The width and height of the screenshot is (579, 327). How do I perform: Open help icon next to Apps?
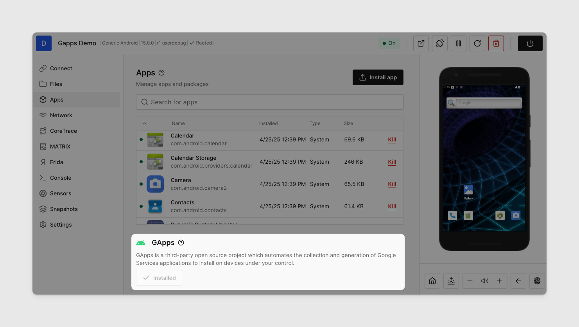point(161,73)
